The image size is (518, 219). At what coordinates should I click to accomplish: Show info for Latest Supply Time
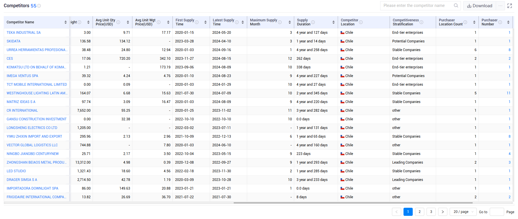click(237, 22)
